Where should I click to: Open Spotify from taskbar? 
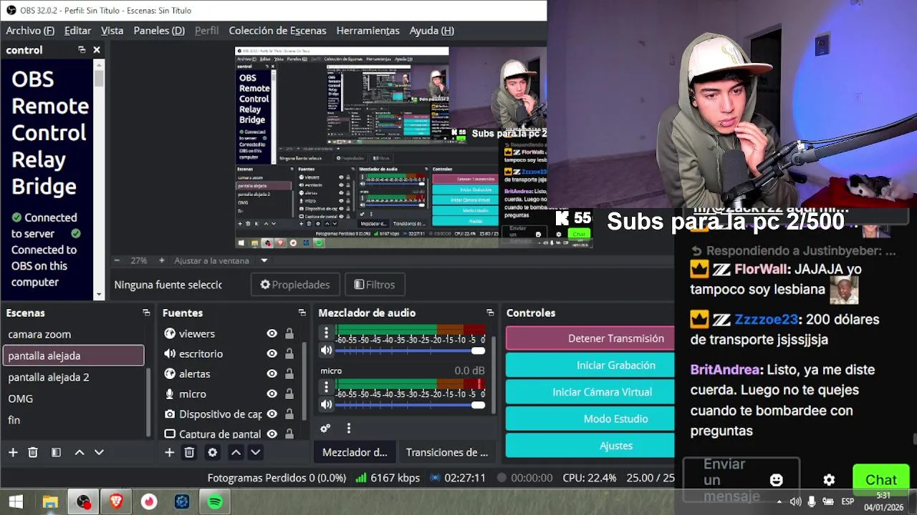point(215,501)
